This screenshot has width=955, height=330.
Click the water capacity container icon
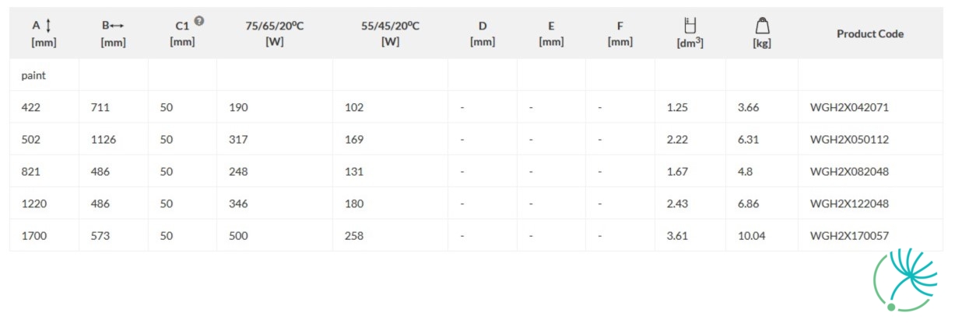pos(690,26)
